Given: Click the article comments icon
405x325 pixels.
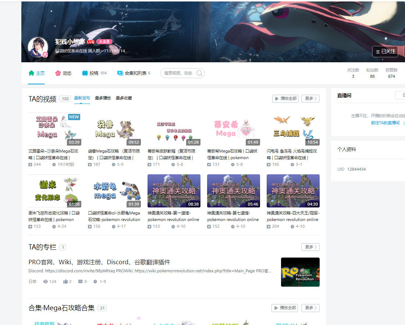Looking at the screenshot, I should click(x=80, y=282).
